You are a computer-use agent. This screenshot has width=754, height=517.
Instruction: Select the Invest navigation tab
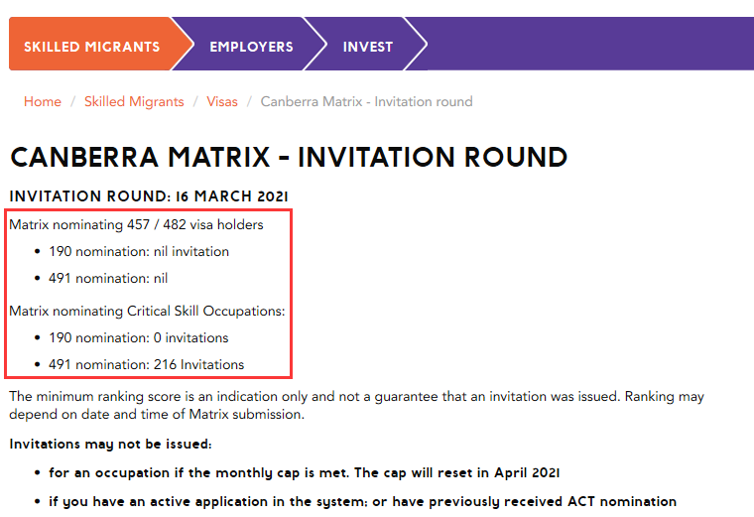368,47
